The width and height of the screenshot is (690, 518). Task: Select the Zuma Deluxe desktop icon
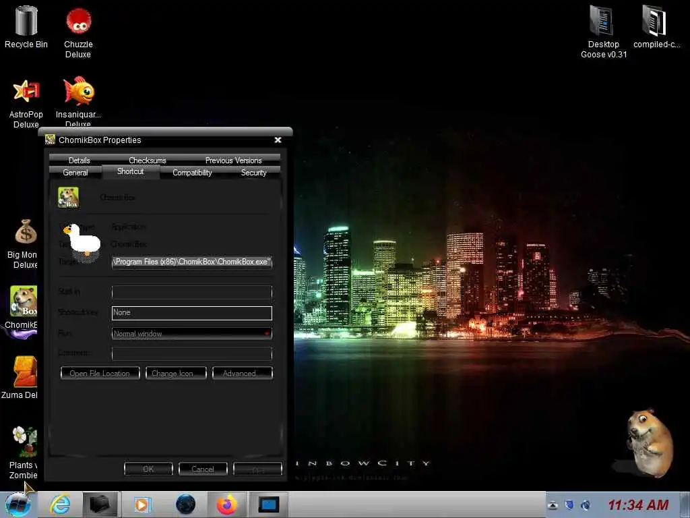(25, 372)
